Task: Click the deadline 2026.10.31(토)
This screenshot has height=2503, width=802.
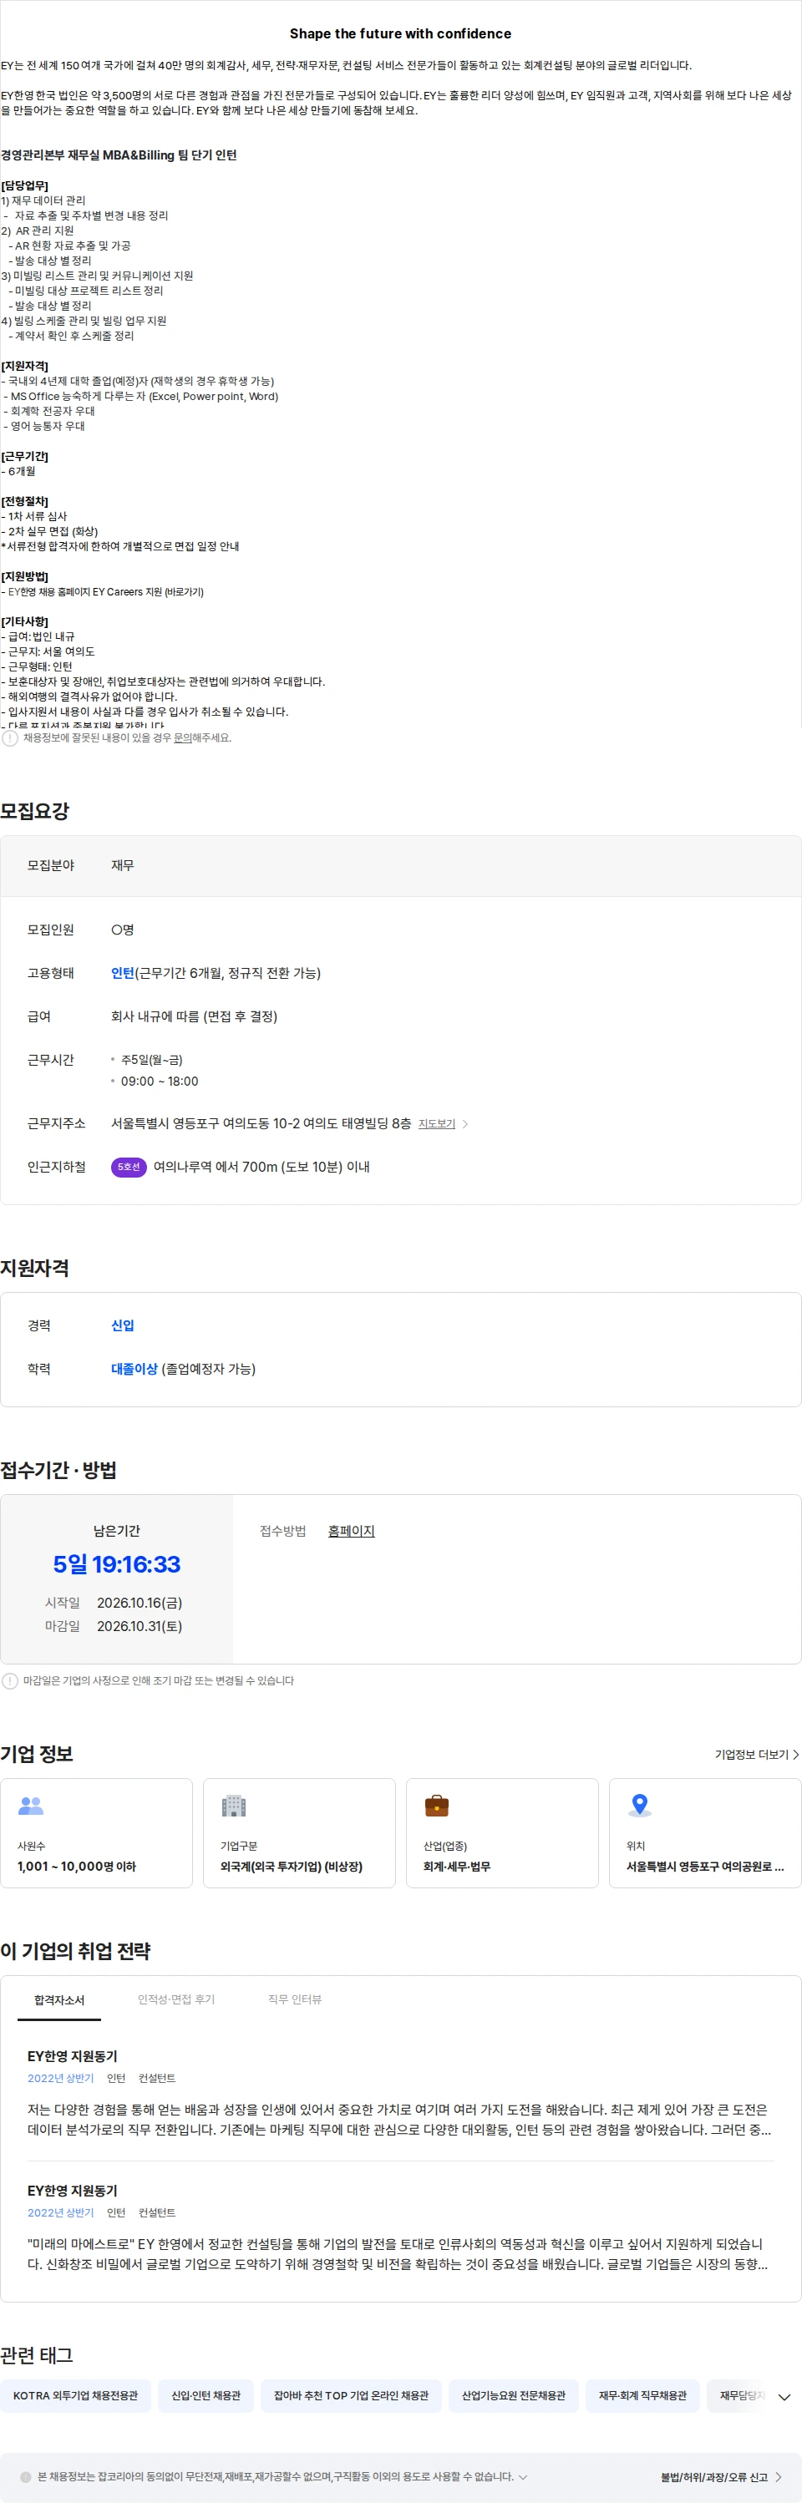Action: 139,1627
